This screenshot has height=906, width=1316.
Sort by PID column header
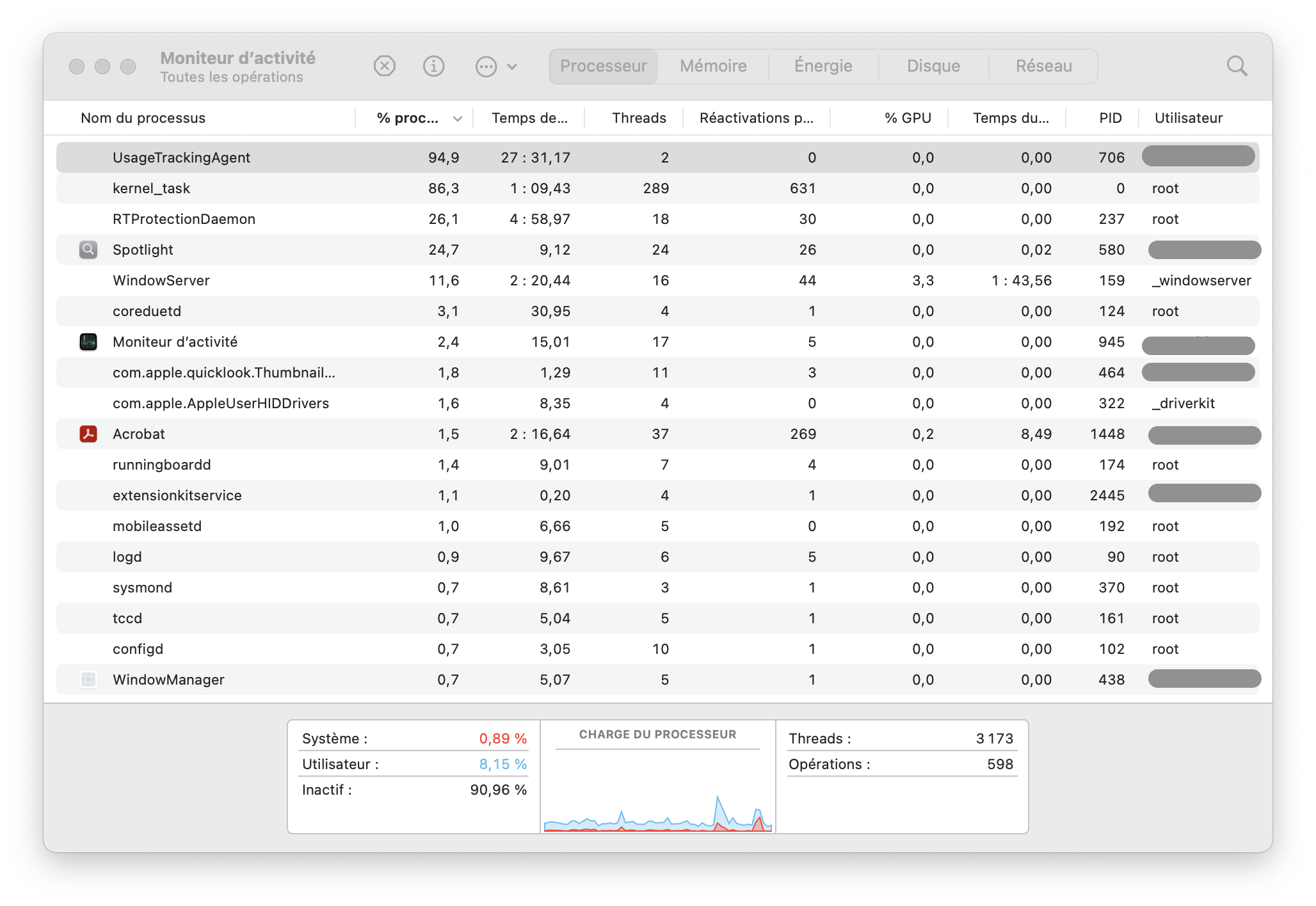pos(1110,118)
